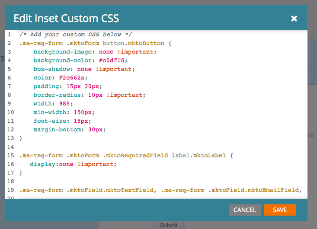
Task: Click 'label.mktoLabel' selector on line 15
Action: pyautogui.click(x=199, y=156)
